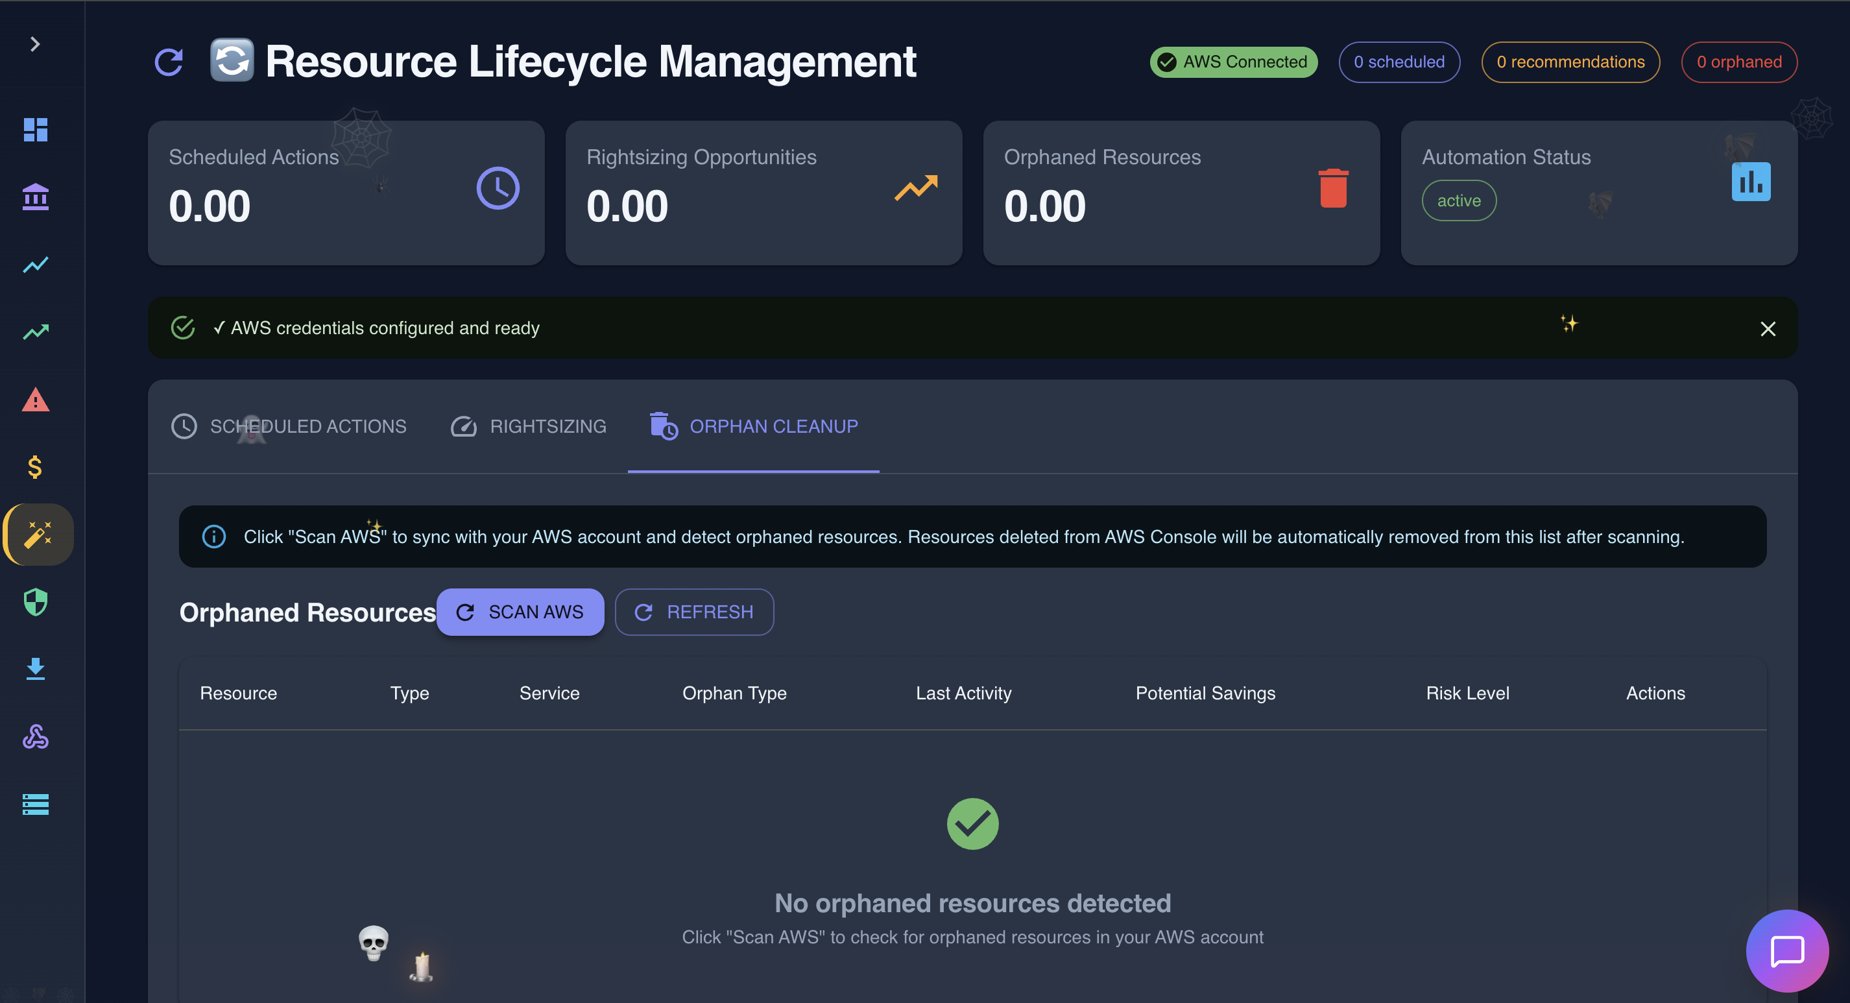Switch to the Scheduled Actions tab
1850x1003 pixels.
click(x=289, y=427)
